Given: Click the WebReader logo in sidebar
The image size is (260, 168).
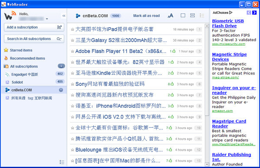Looking at the screenshot, I should (10, 15).
